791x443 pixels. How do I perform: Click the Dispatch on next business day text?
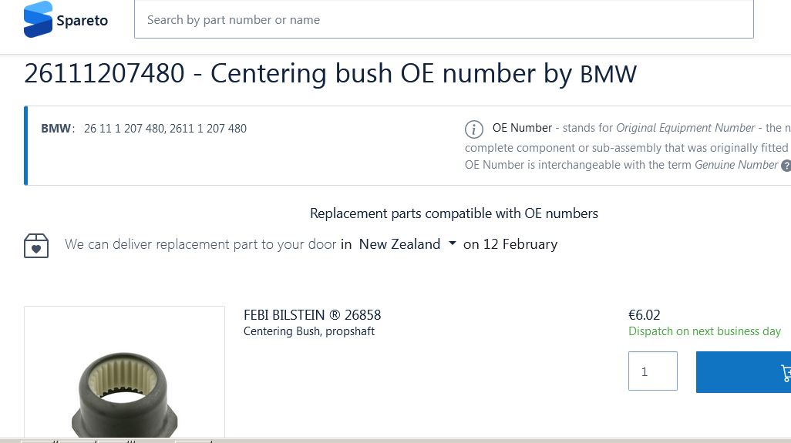(704, 331)
